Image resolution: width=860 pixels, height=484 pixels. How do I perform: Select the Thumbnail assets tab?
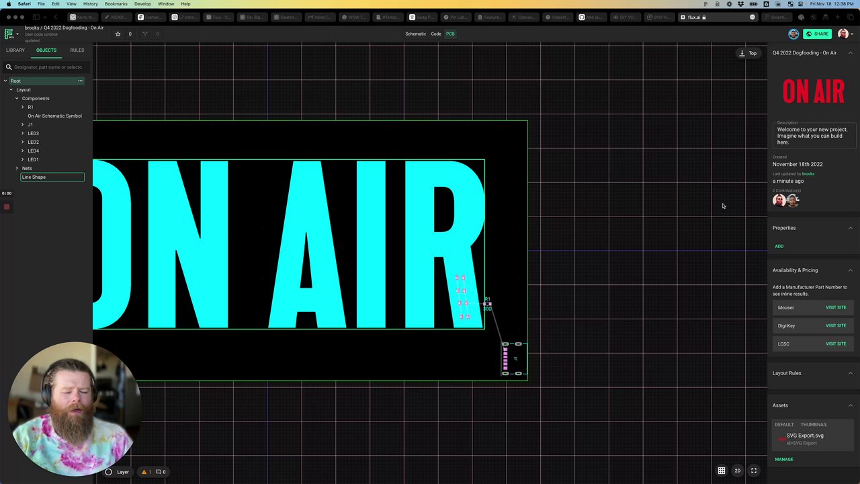(x=814, y=425)
